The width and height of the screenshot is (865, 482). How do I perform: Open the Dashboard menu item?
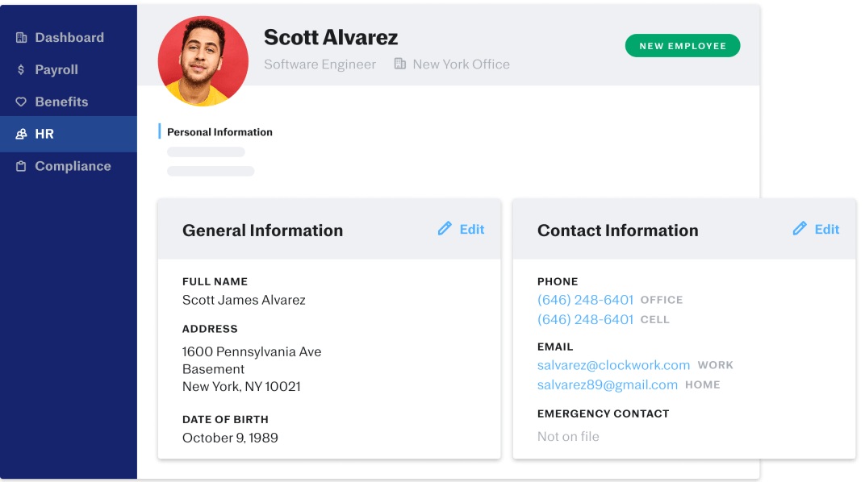69,38
